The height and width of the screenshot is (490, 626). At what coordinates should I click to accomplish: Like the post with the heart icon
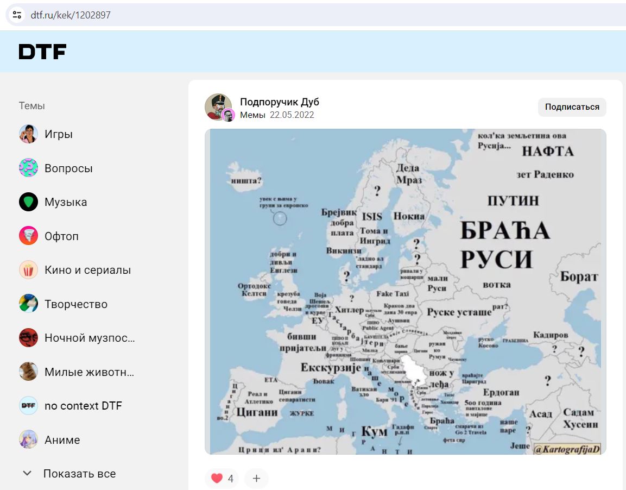click(217, 478)
